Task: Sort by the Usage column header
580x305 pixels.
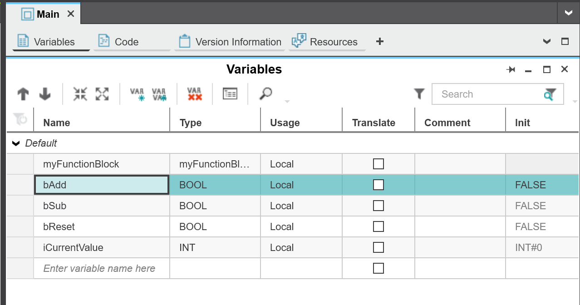Action: click(x=301, y=123)
